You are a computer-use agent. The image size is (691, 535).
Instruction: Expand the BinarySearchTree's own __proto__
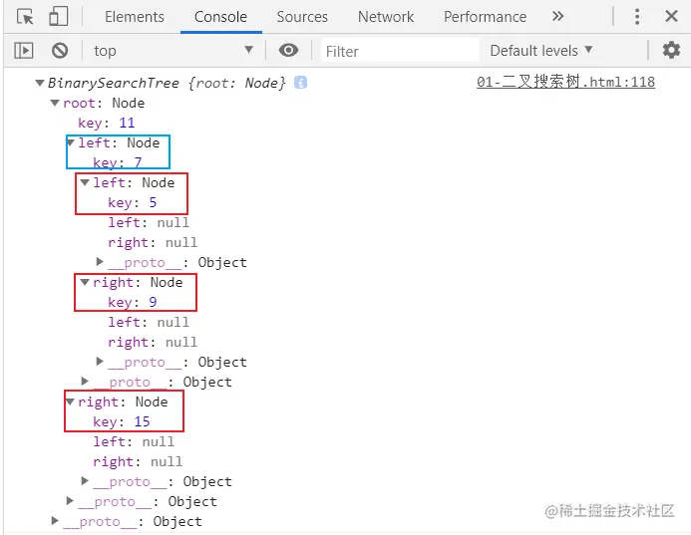coord(55,520)
